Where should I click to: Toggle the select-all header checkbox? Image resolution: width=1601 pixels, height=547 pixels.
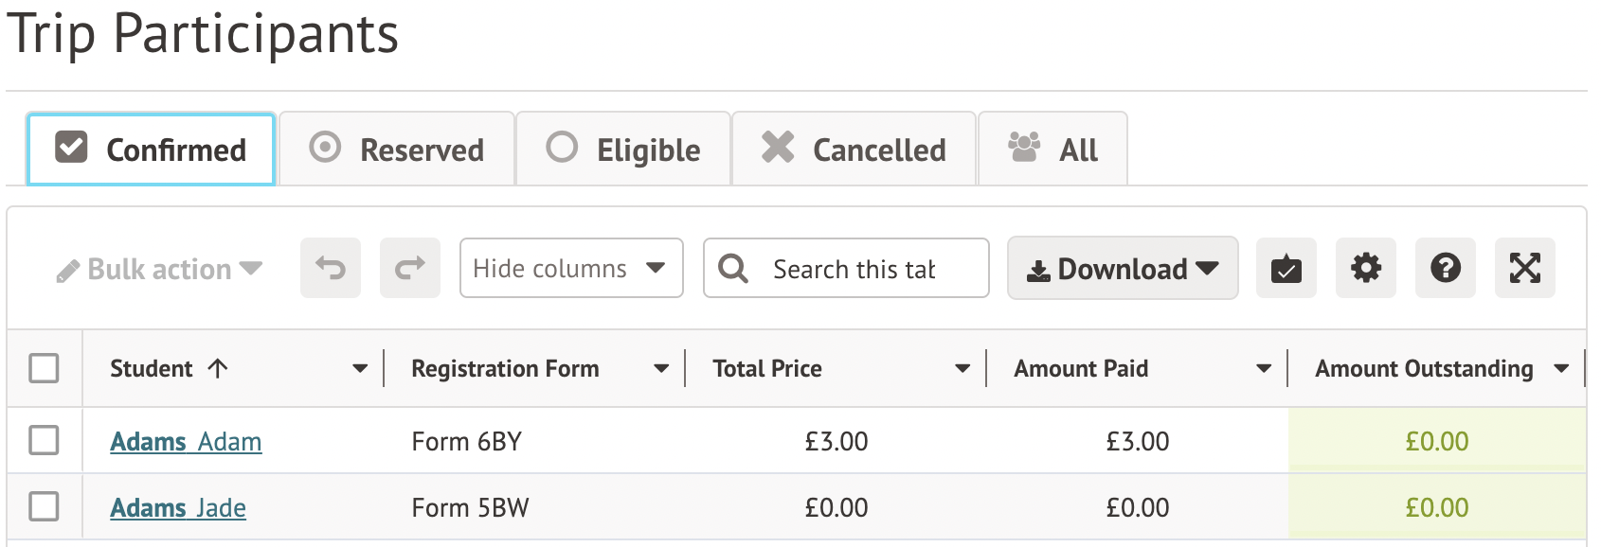[x=44, y=368]
